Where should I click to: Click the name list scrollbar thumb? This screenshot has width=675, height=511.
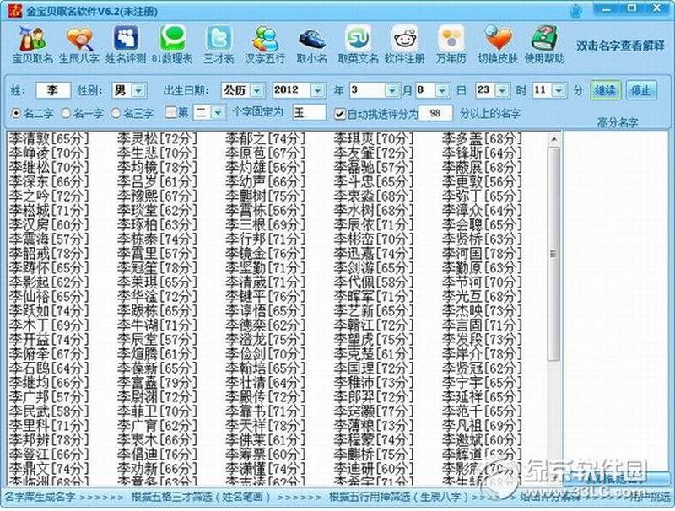click(x=554, y=254)
